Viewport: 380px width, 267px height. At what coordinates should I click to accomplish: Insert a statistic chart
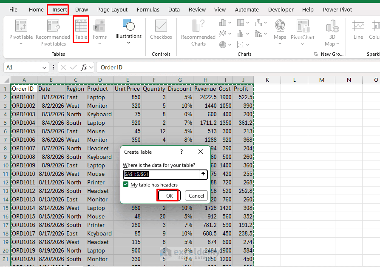click(x=243, y=34)
